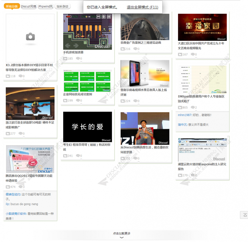Screen dimensions: 248x242
Task: Open the 手机游戏加速器 post title
Action: pyautogui.click(x=73, y=52)
